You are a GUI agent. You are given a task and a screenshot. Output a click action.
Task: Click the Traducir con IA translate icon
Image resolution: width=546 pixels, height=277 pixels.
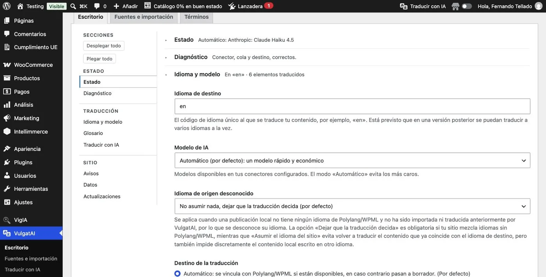tap(404, 6)
